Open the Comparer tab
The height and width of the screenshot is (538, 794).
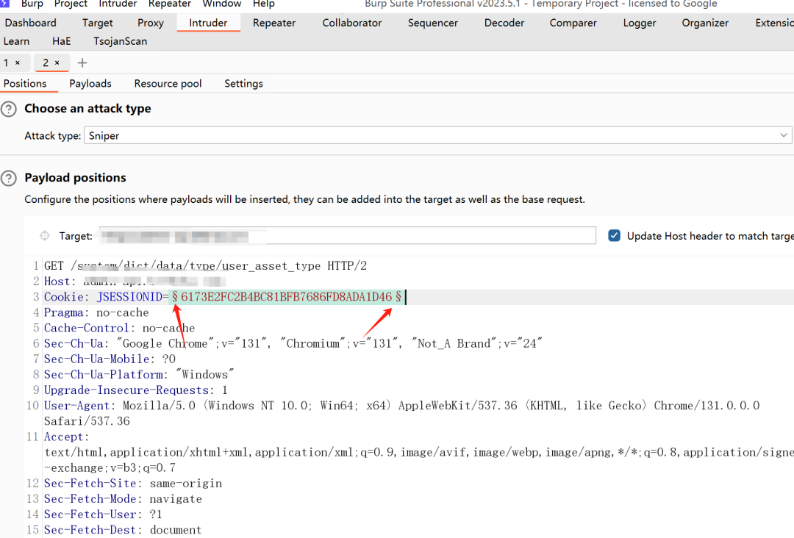[573, 23]
